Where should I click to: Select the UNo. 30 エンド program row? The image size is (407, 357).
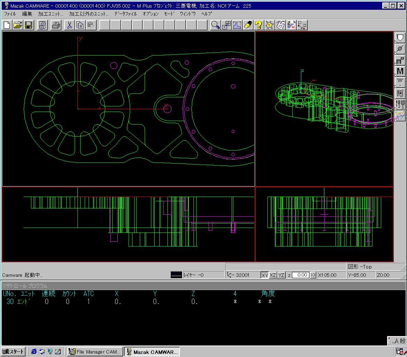138,302
